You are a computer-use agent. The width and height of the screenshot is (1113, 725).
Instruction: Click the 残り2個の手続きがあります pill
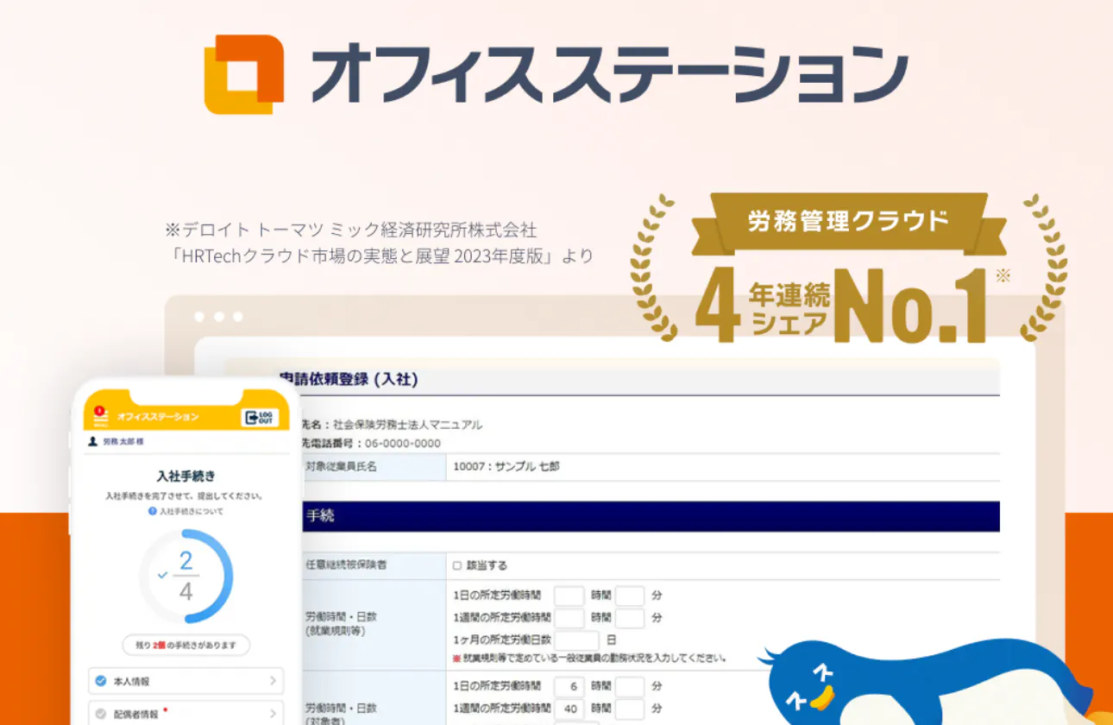point(185,645)
